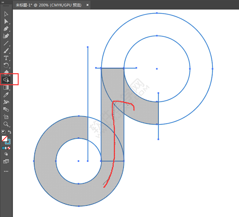Select the Gradient tool
239x217 pixels.
coord(6,87)
